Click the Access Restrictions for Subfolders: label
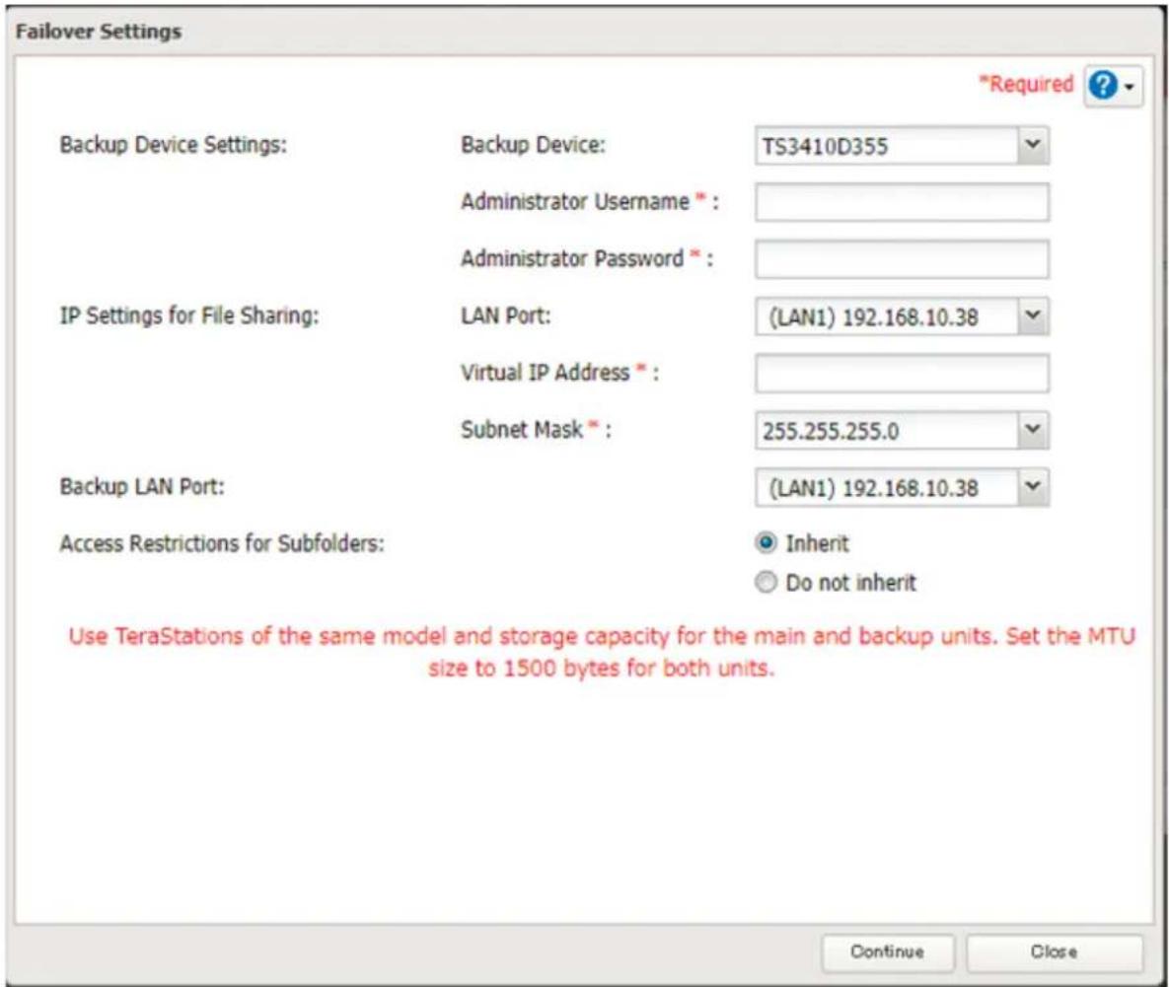Viewport: 1169px width, 987px height. coord(222,543)
